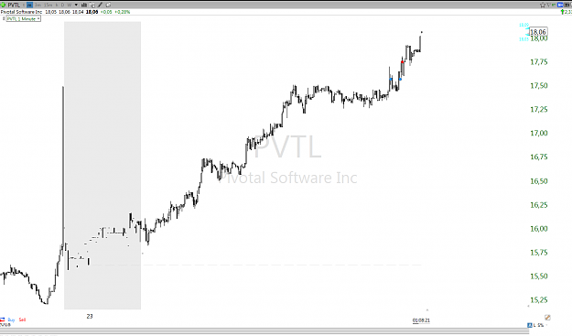This screenshot has width=572, height=336.
Task: Click the green grid icon top-right
Action: pos(554,5)
